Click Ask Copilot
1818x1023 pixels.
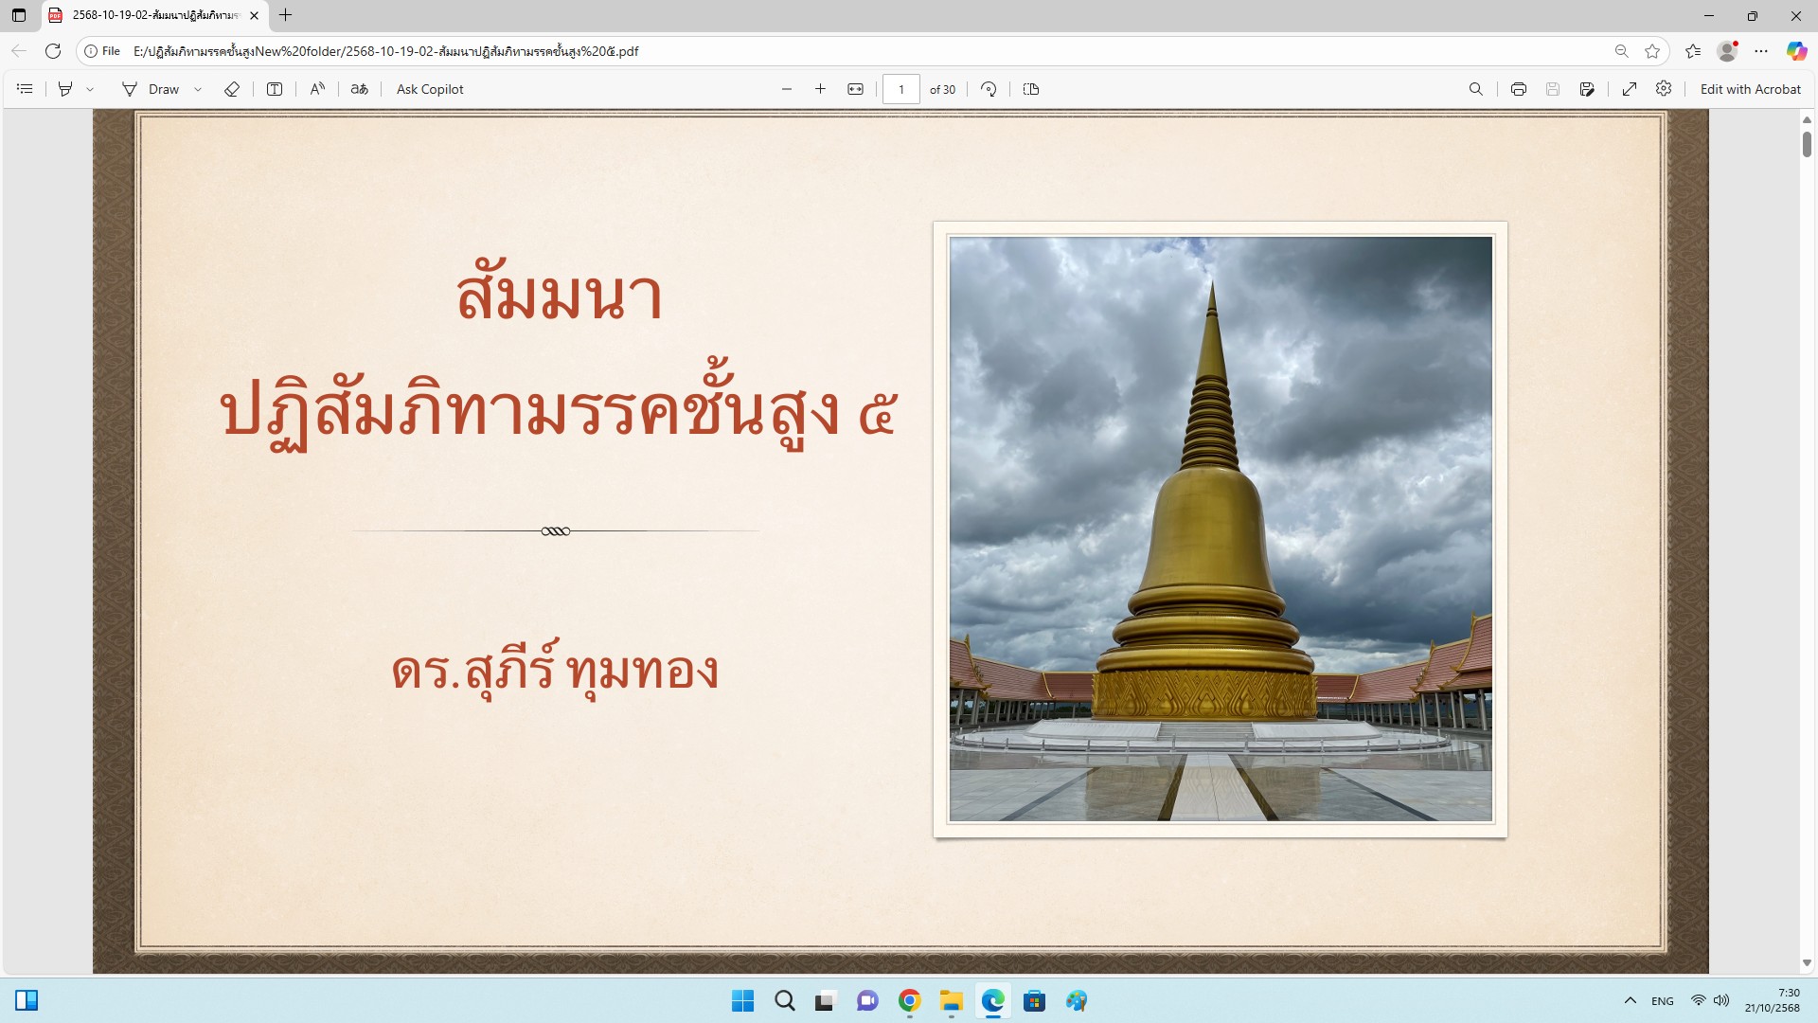[430, 89]
